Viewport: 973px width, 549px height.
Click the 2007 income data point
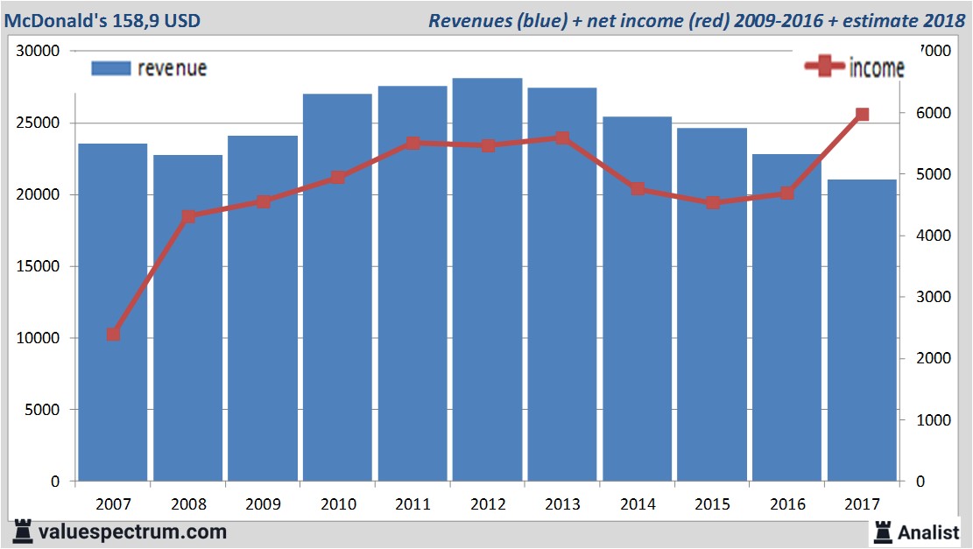click(113, 334)
